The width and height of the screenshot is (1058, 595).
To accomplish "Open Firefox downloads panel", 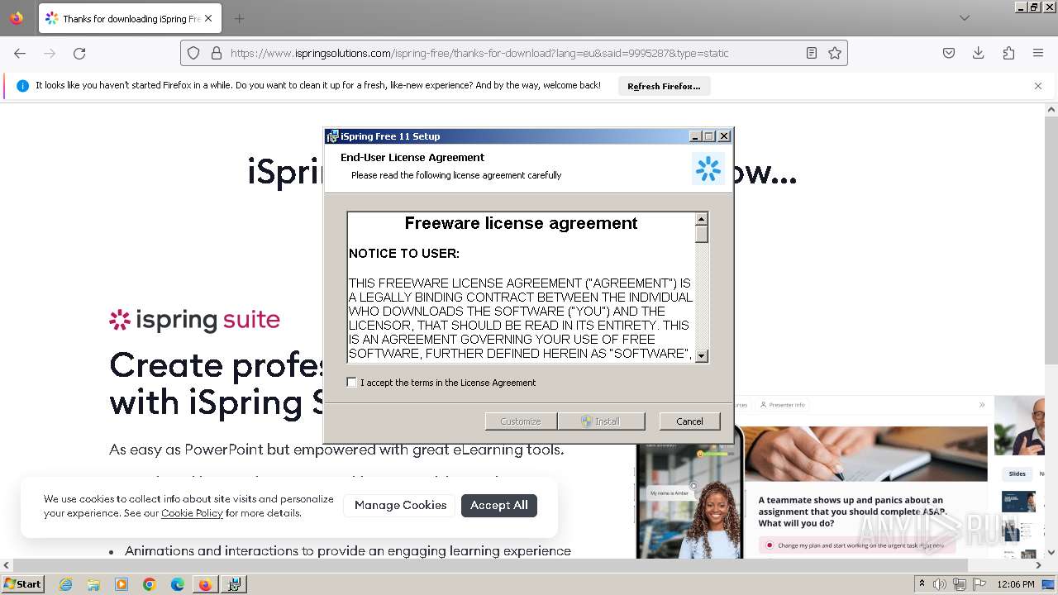I will pos(979,53).
